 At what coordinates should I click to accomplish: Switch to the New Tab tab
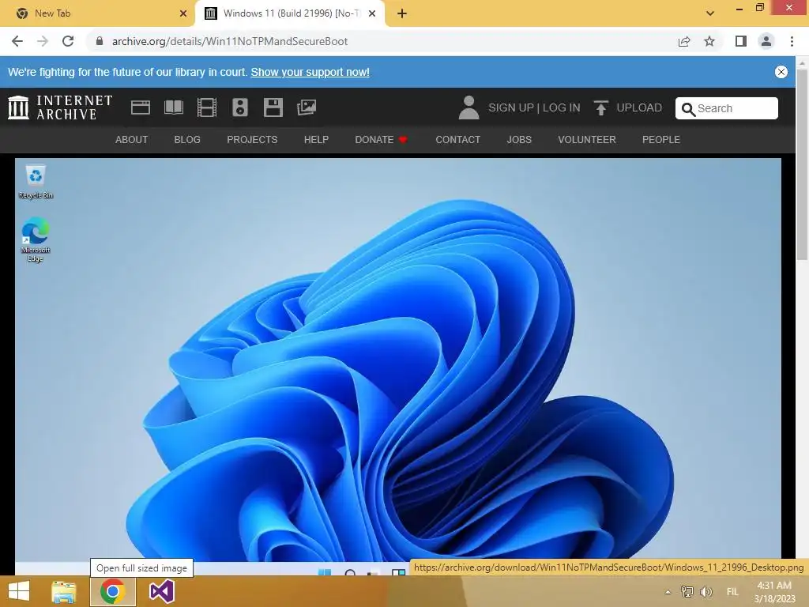(97, 13)
